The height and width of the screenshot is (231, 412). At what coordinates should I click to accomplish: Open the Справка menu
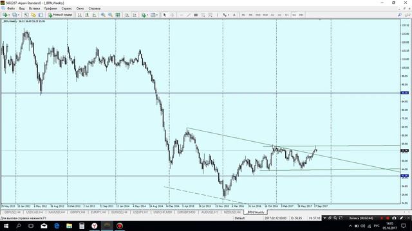(95, 8)
